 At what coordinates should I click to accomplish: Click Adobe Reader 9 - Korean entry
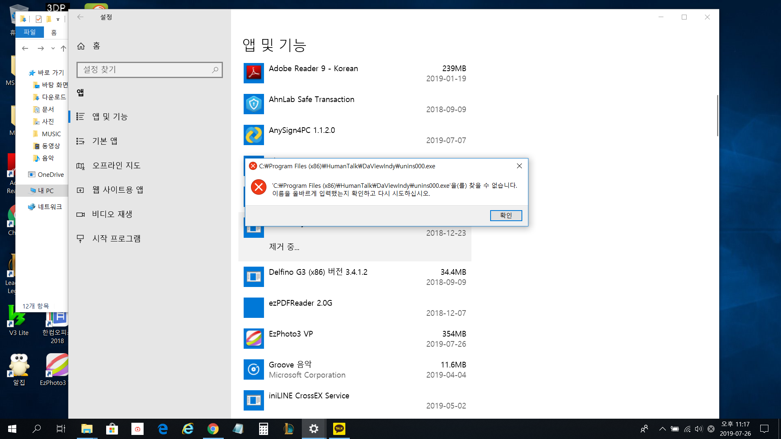(355, 73)
